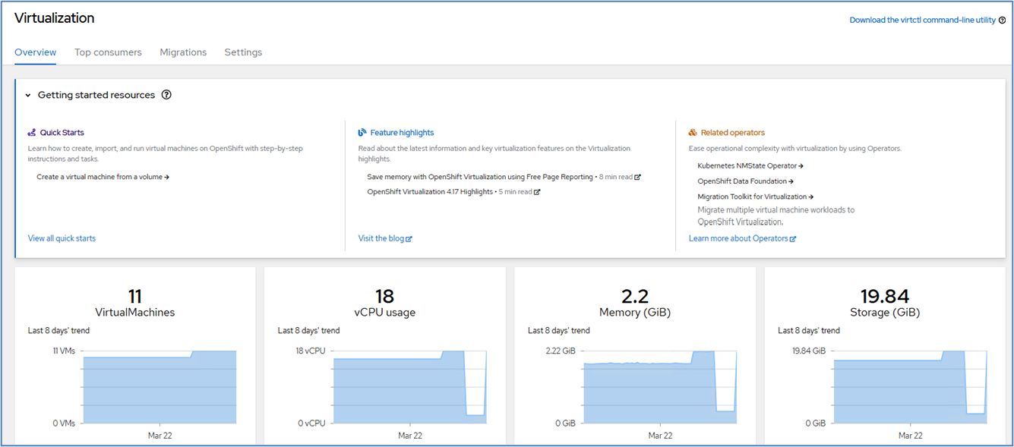Viewport: 1014px width, 447px height.
Task: Click the '11 VMs' axis label
Action: pos(64,351)
